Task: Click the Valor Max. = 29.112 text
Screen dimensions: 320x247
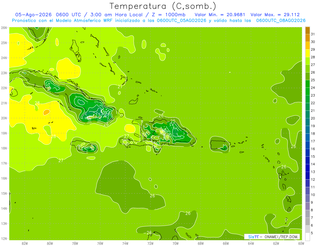Action: (275, 15)
